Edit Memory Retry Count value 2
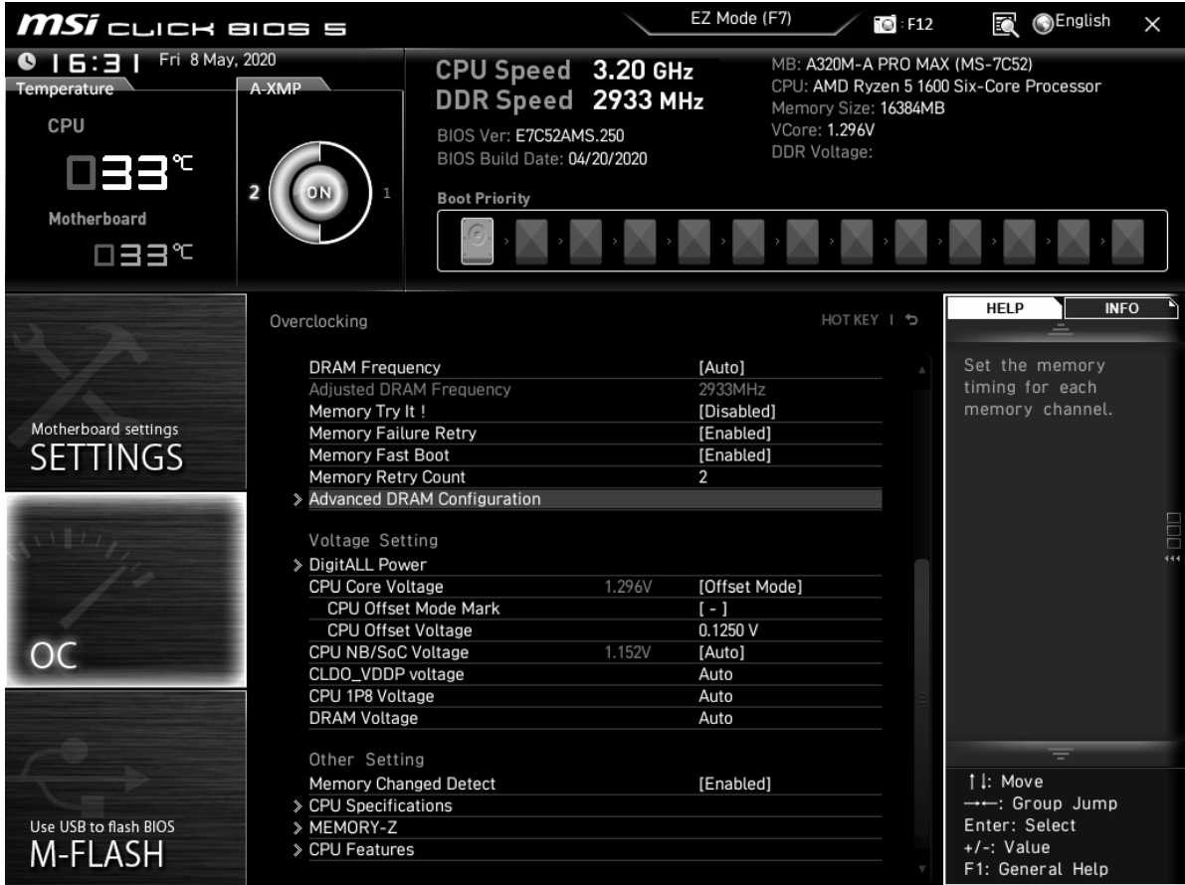This screenshot has height=885, width=1185. click(595, 477)
